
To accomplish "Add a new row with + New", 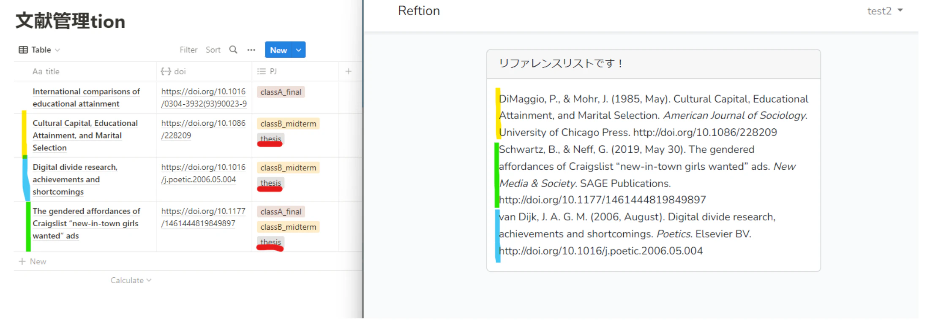I will click(x=33, y=261).
